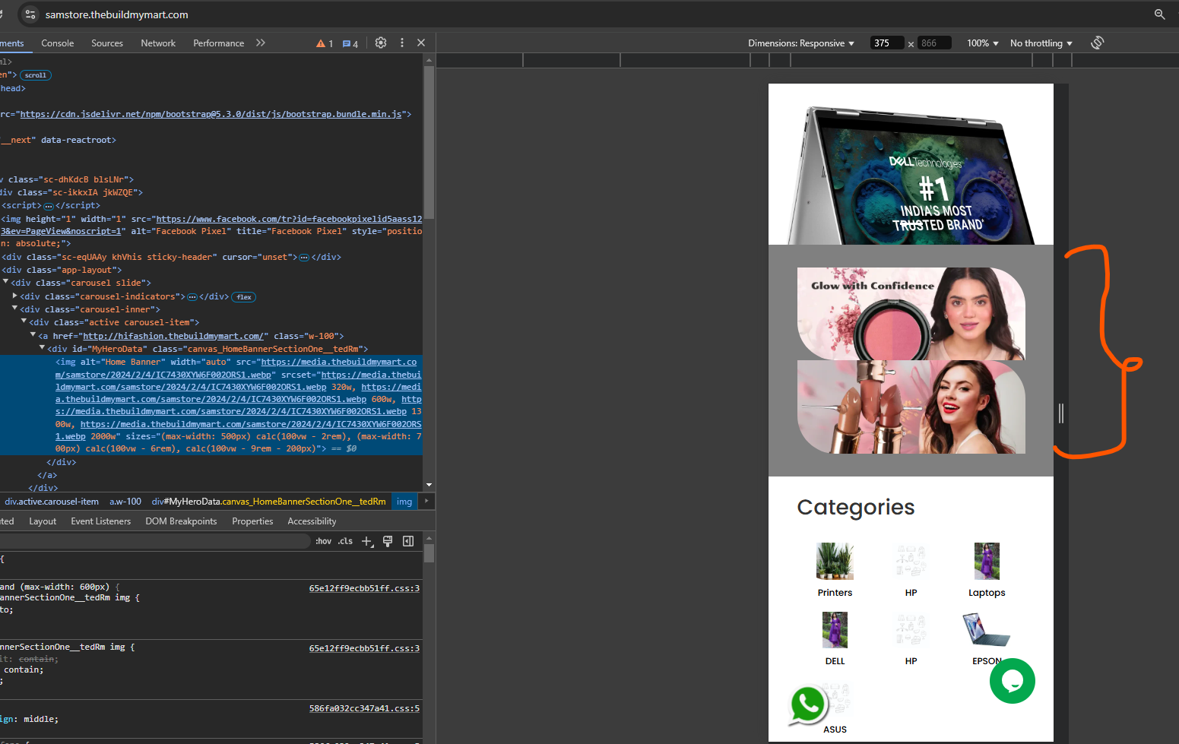Click the viewport resize handle

[1061, 413]
